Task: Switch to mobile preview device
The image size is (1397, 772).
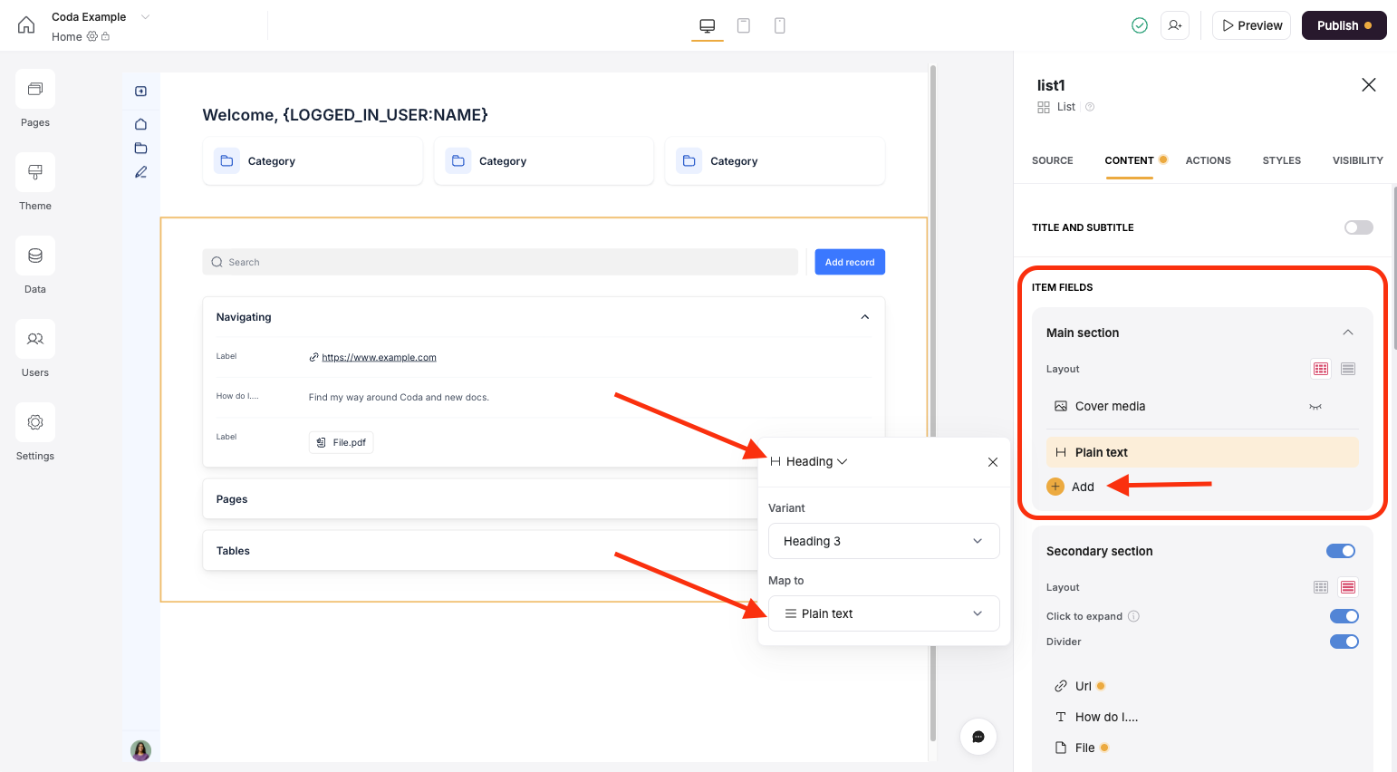Action: 780,25
